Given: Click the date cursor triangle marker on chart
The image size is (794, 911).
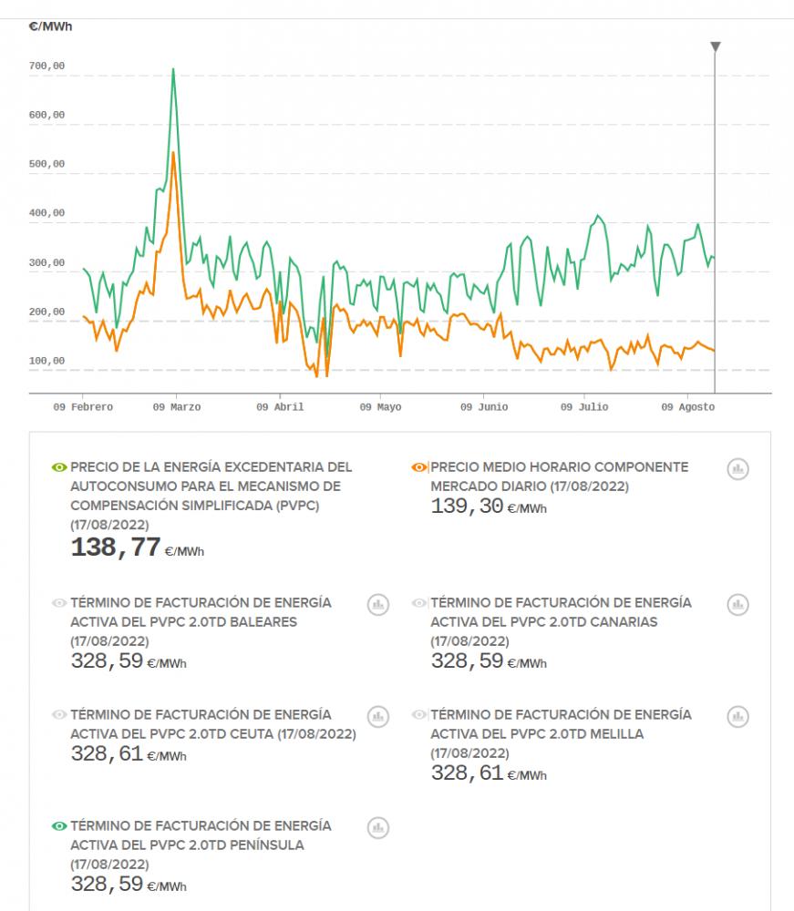Looking at the screenshot, I should click(x=716, y=46).
